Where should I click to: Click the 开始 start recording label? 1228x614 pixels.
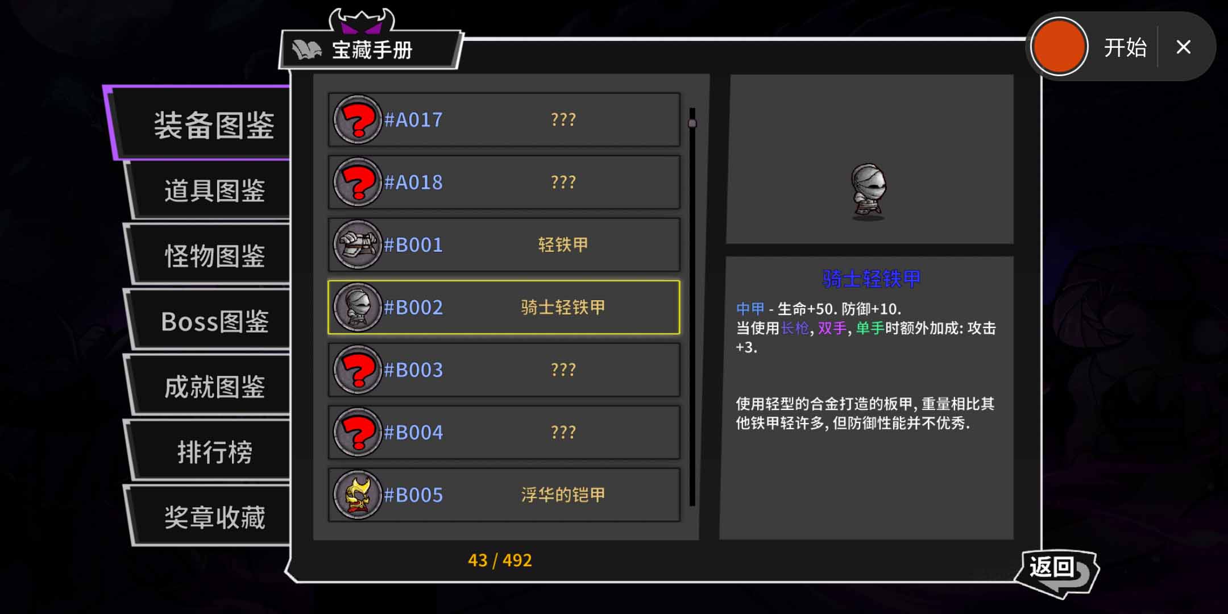[x=1125, y=47]
